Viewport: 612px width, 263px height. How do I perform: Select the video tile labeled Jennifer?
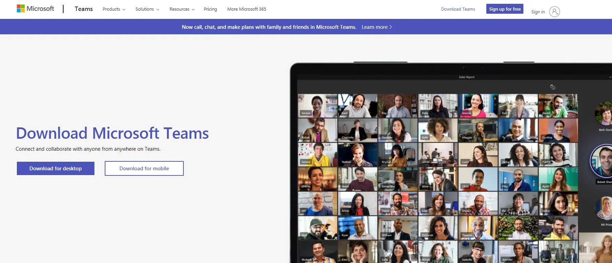point(518,252)
